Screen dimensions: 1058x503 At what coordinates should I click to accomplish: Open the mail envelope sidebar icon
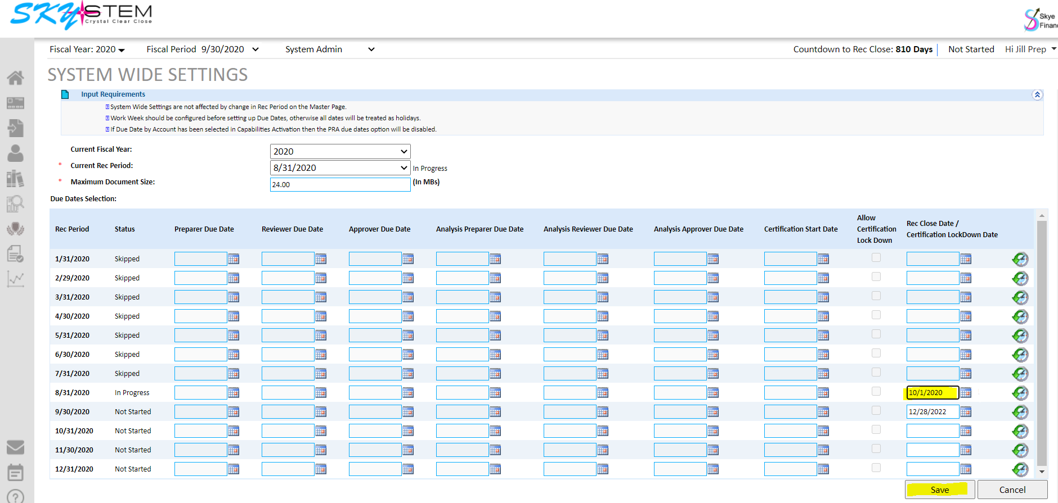(x=15, y=447)
